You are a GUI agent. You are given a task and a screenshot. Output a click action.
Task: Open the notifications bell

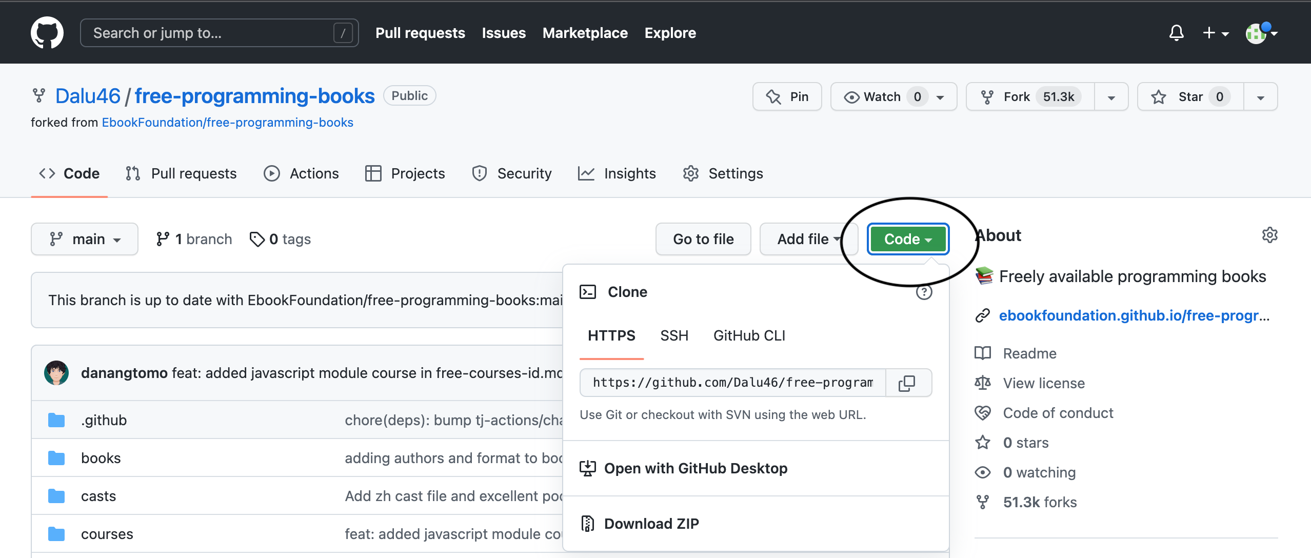pyautogui.click(x=1176, y=33)
